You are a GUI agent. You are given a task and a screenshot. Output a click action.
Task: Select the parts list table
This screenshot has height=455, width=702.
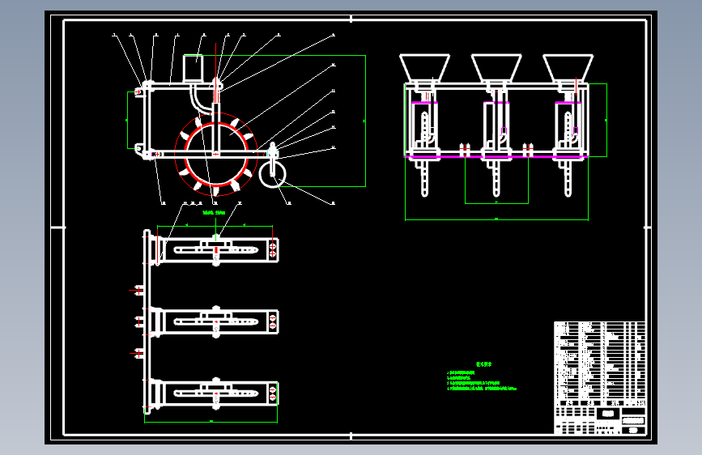600,364
